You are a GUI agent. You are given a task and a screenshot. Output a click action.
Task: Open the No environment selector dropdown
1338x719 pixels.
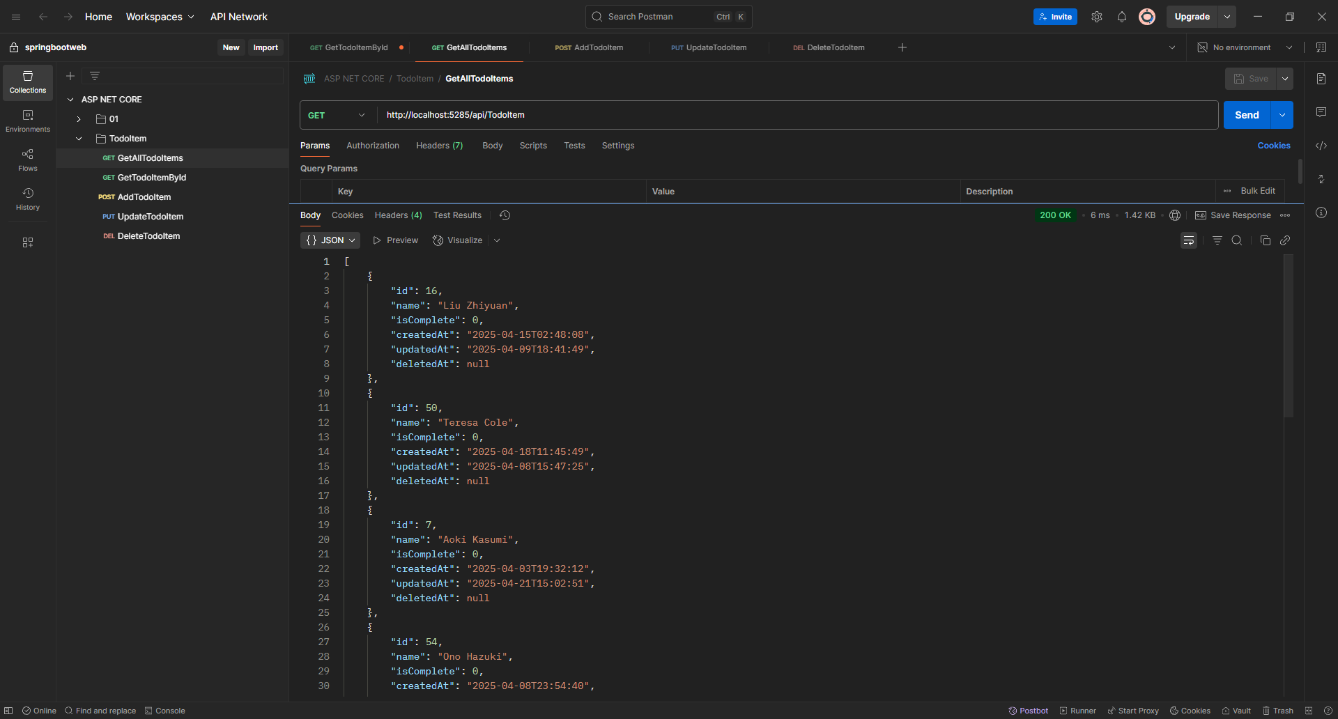[x=1246, y=47]
